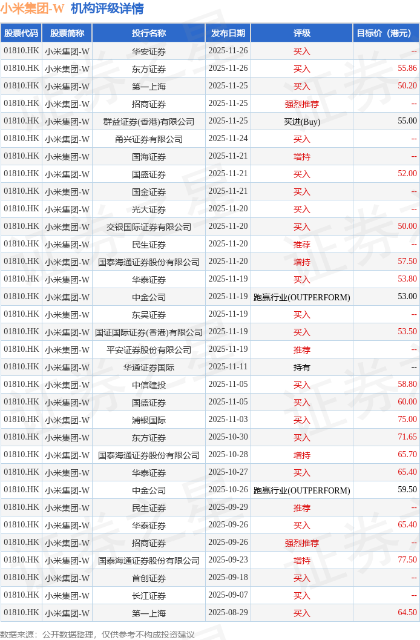The height and width of the screenshot is (640, 420).
Task: Click the heading 机构评级详情
Action: coord(107,8)
